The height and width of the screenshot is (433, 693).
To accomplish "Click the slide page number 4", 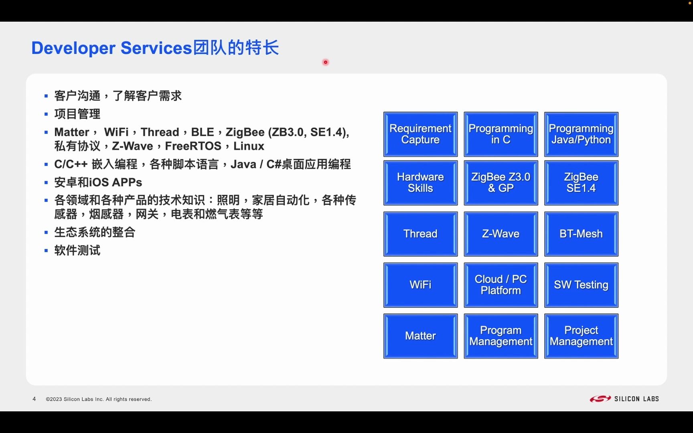I will (34, 399).
